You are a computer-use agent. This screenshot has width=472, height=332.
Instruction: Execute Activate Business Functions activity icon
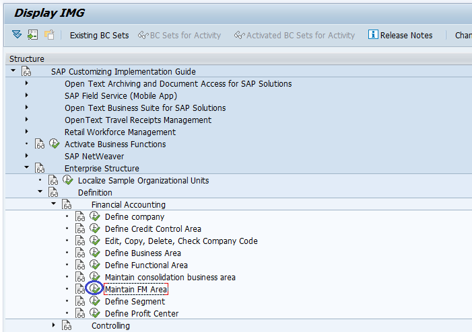[x=54, y=144]
